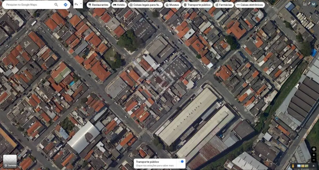
Task: Select the Museus category chip
Action: (x=172, y=5)
